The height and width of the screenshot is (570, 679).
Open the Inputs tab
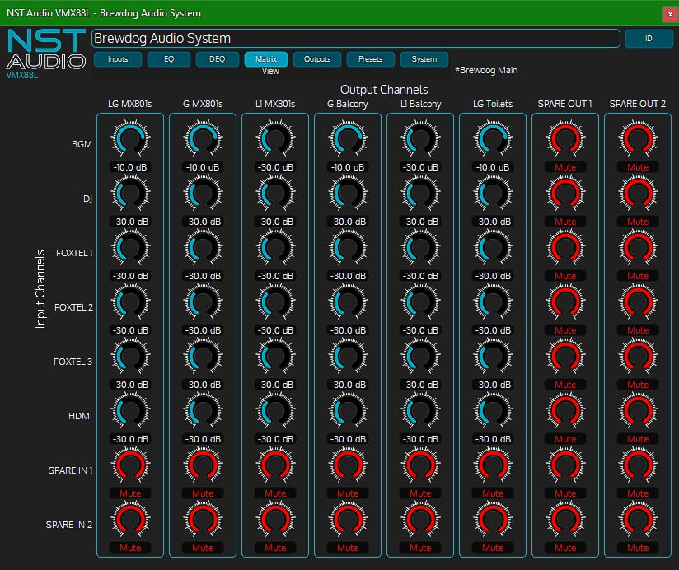pyautogui.click(x=118, y=59)
